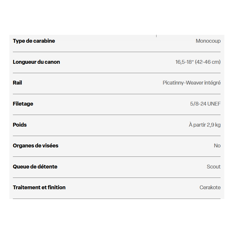Click the small tick mark above table

(156, 36)
